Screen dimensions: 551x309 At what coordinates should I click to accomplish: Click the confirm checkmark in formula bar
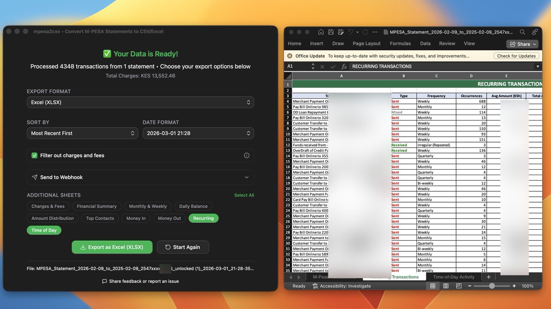point(333,66)
